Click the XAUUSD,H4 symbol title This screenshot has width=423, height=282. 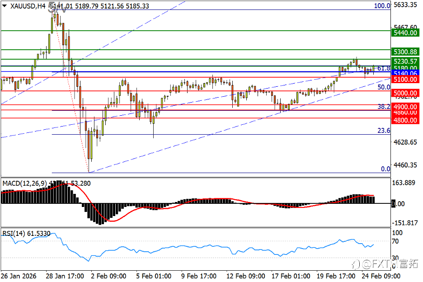point(28,6)
